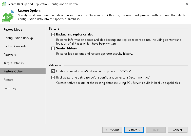
Task: Click the Summary step in sidebar
Action: [x=10, y=88]
